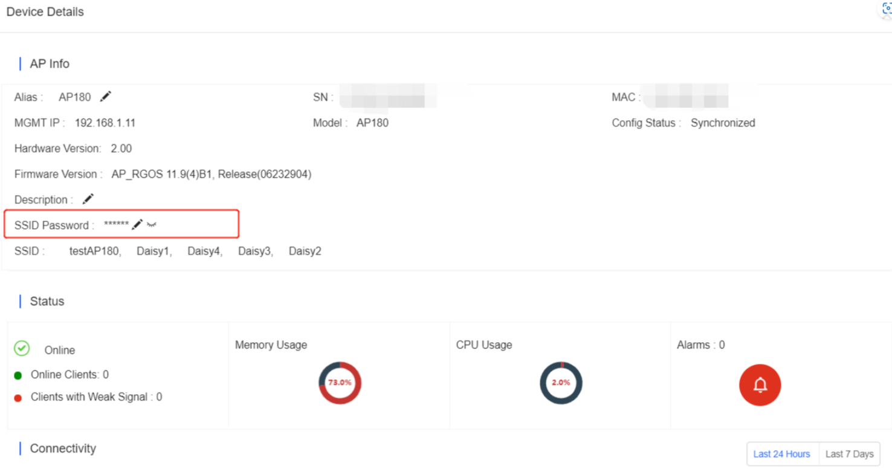
Task: Select the Daisy4 SSID entry
Action: point(204,251)
